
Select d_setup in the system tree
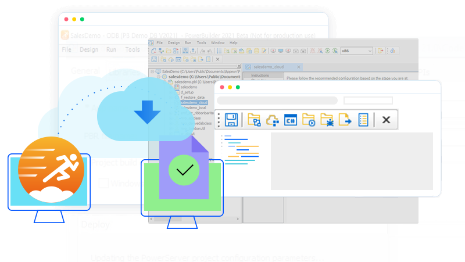(x=187, y=92)
